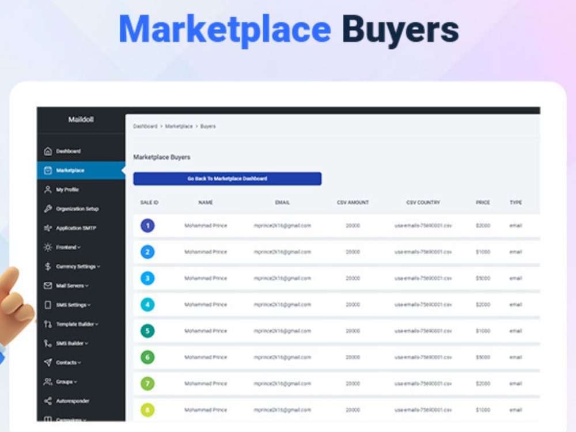This screenshot has height=432, width=576.
Task: Select sale ID badge number 4
Action: [x=147, y=305]
